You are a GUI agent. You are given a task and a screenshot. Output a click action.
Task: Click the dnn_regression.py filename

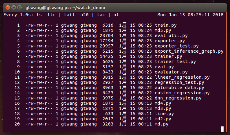point(178,98)
